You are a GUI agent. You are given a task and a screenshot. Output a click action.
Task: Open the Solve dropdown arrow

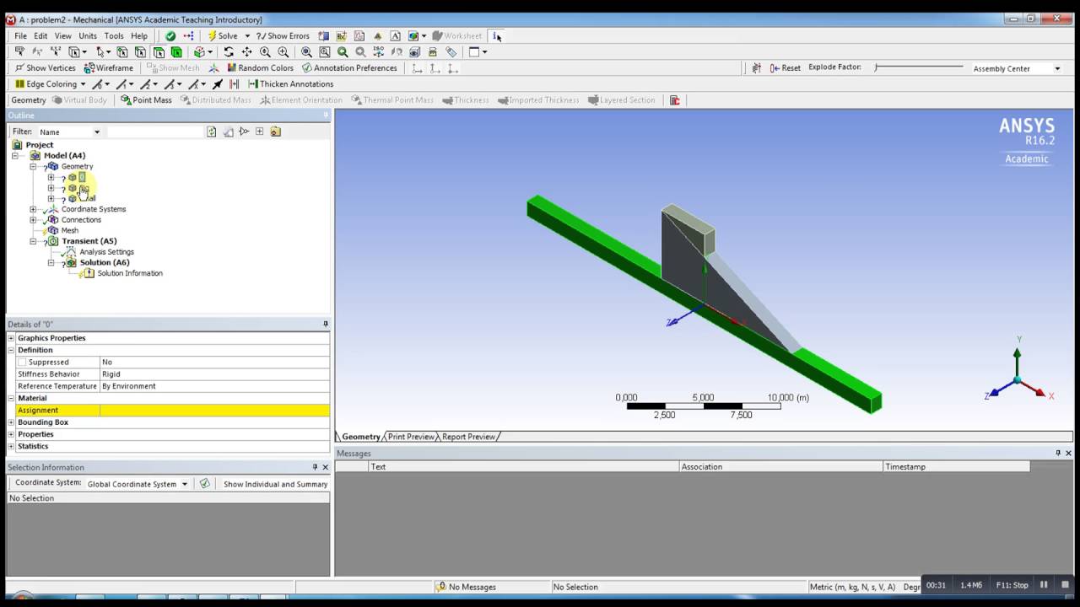click(247, 36)
